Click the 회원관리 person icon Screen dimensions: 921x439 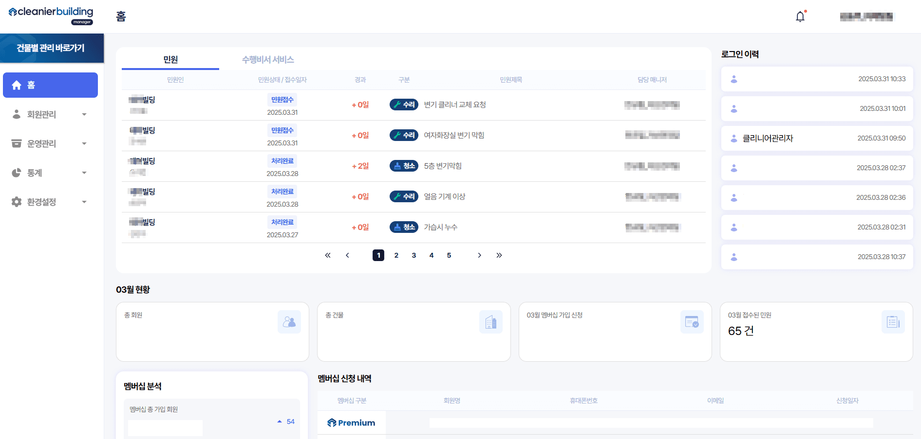coord(16,114)
